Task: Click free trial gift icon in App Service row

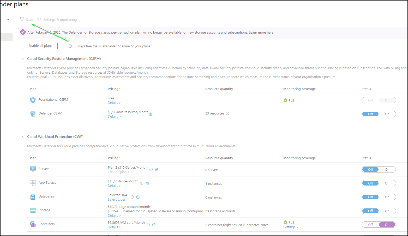Action: coord(147,183)
